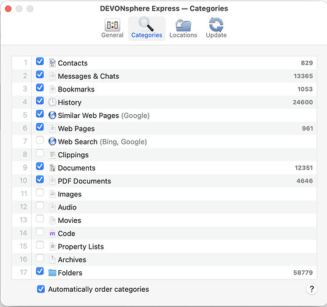Open the General preferences pane icon
This screenshot has width=327, height=307.
pyautogui.click(x=112, y=25)
